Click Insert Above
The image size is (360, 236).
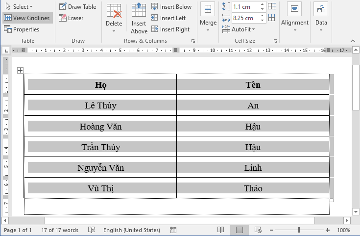tap(139, 19)
